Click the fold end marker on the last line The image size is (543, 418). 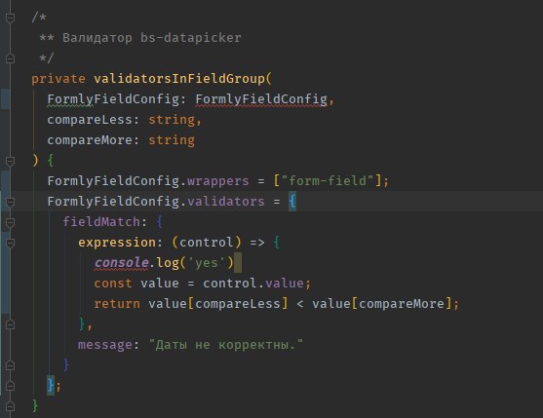pos(10,405)
